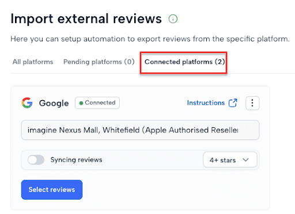Screen dimensions: 295x214
Task: Open the Pending platforms (0) tab
Action: tap(99, 62)
